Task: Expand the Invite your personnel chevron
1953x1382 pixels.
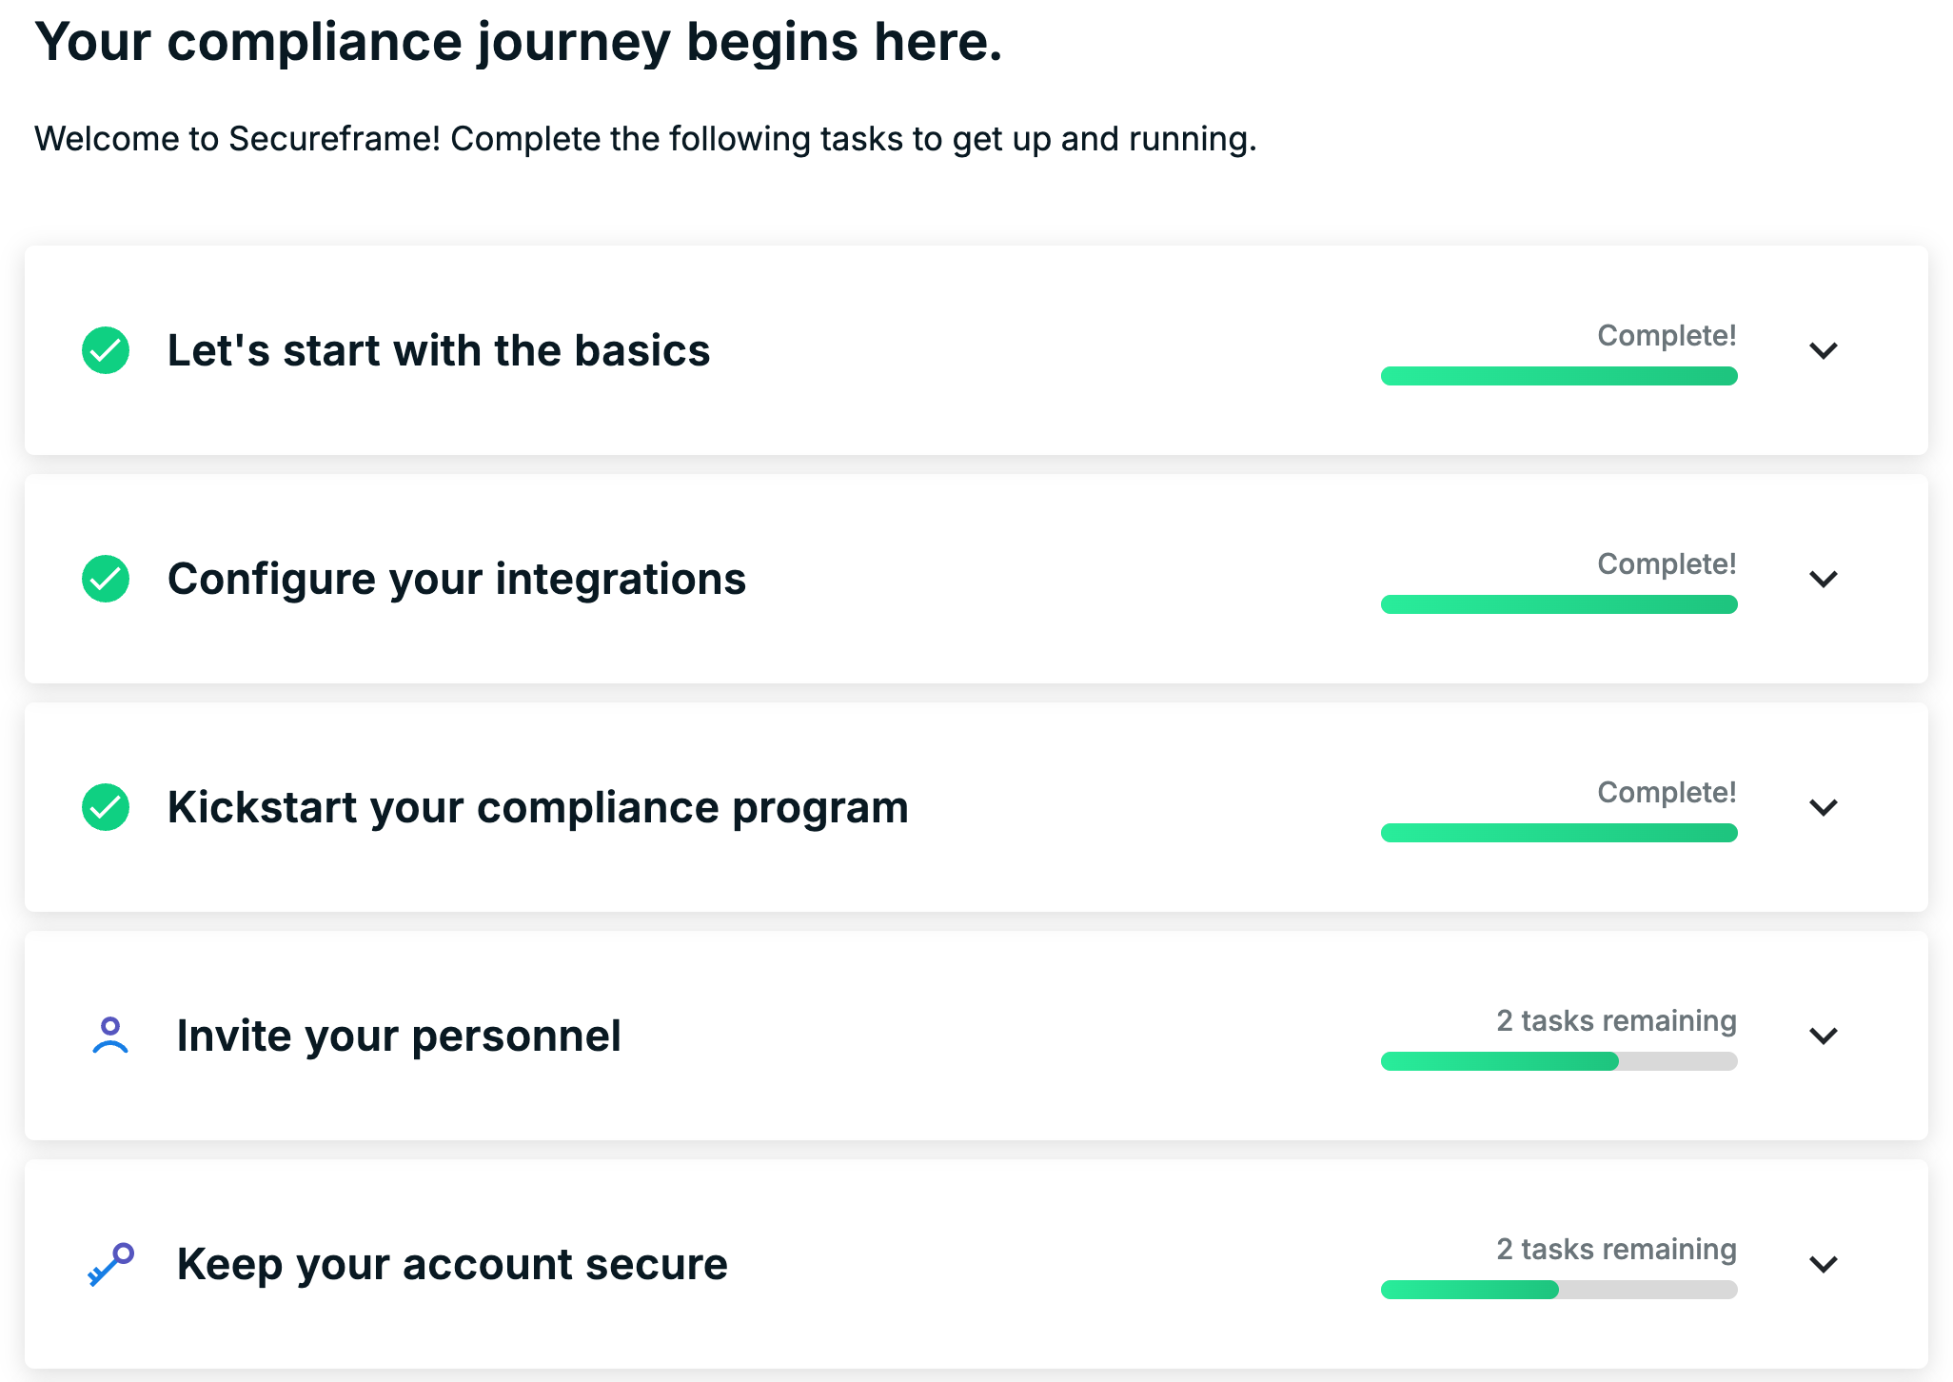Action: pyautogui.click(x=1824, y=1036)
